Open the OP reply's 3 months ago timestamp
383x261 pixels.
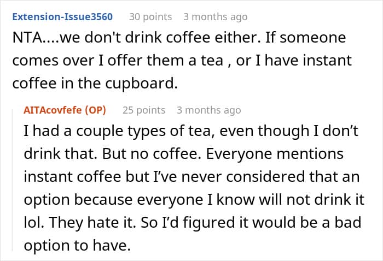click(x=209, y=110)
